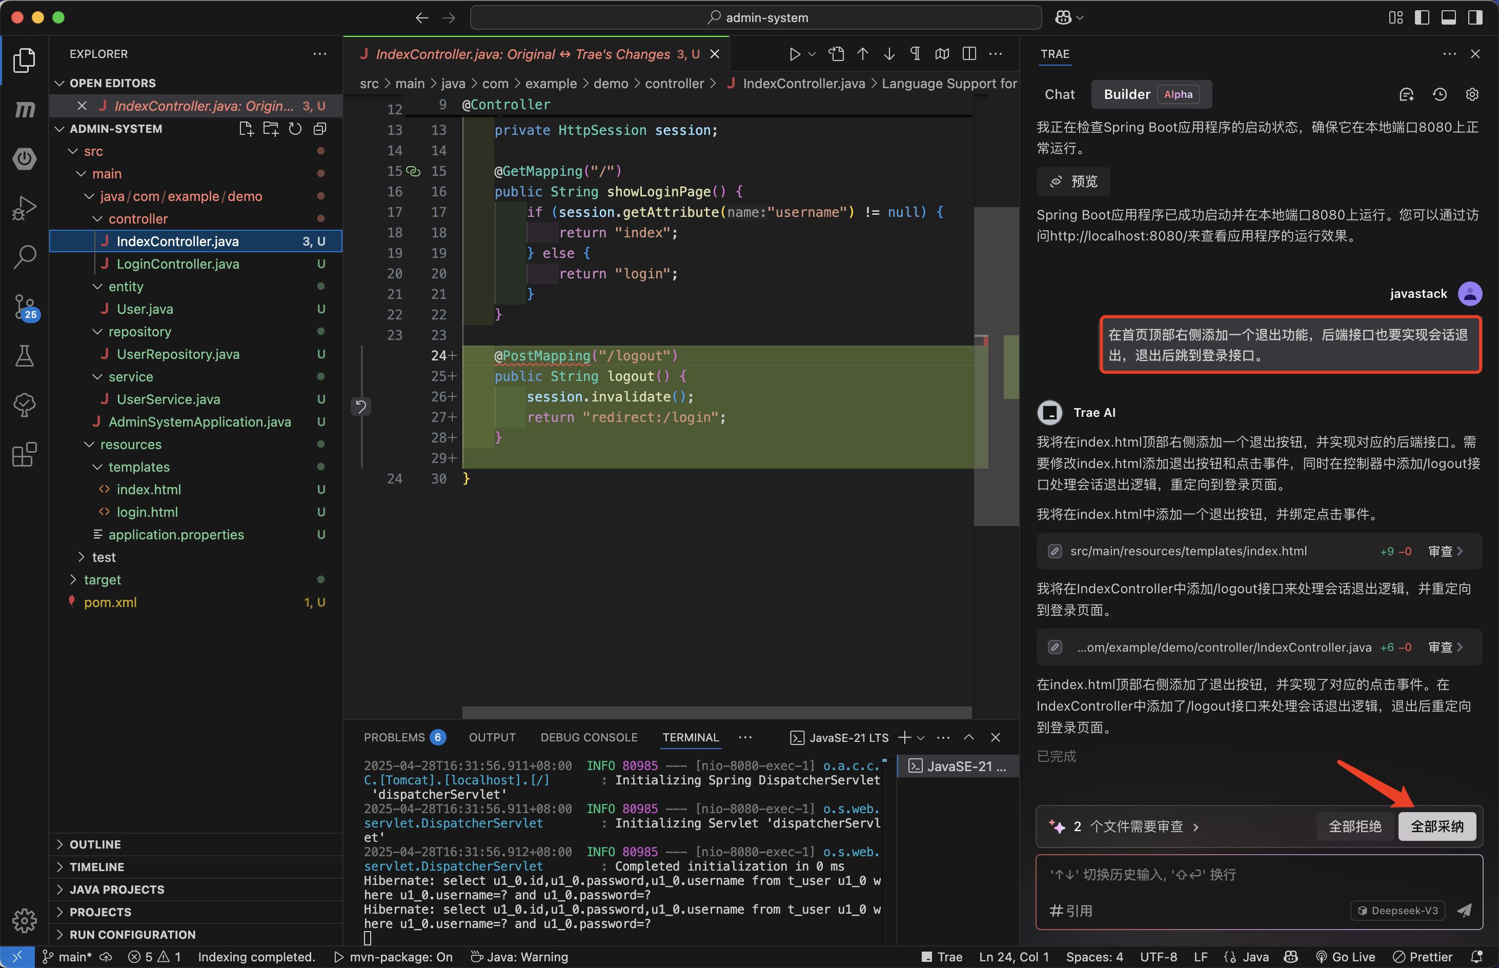This screenshot has height=968, width=1499.
Task: Expand the test folder
Action: click(x=104, y=557)
